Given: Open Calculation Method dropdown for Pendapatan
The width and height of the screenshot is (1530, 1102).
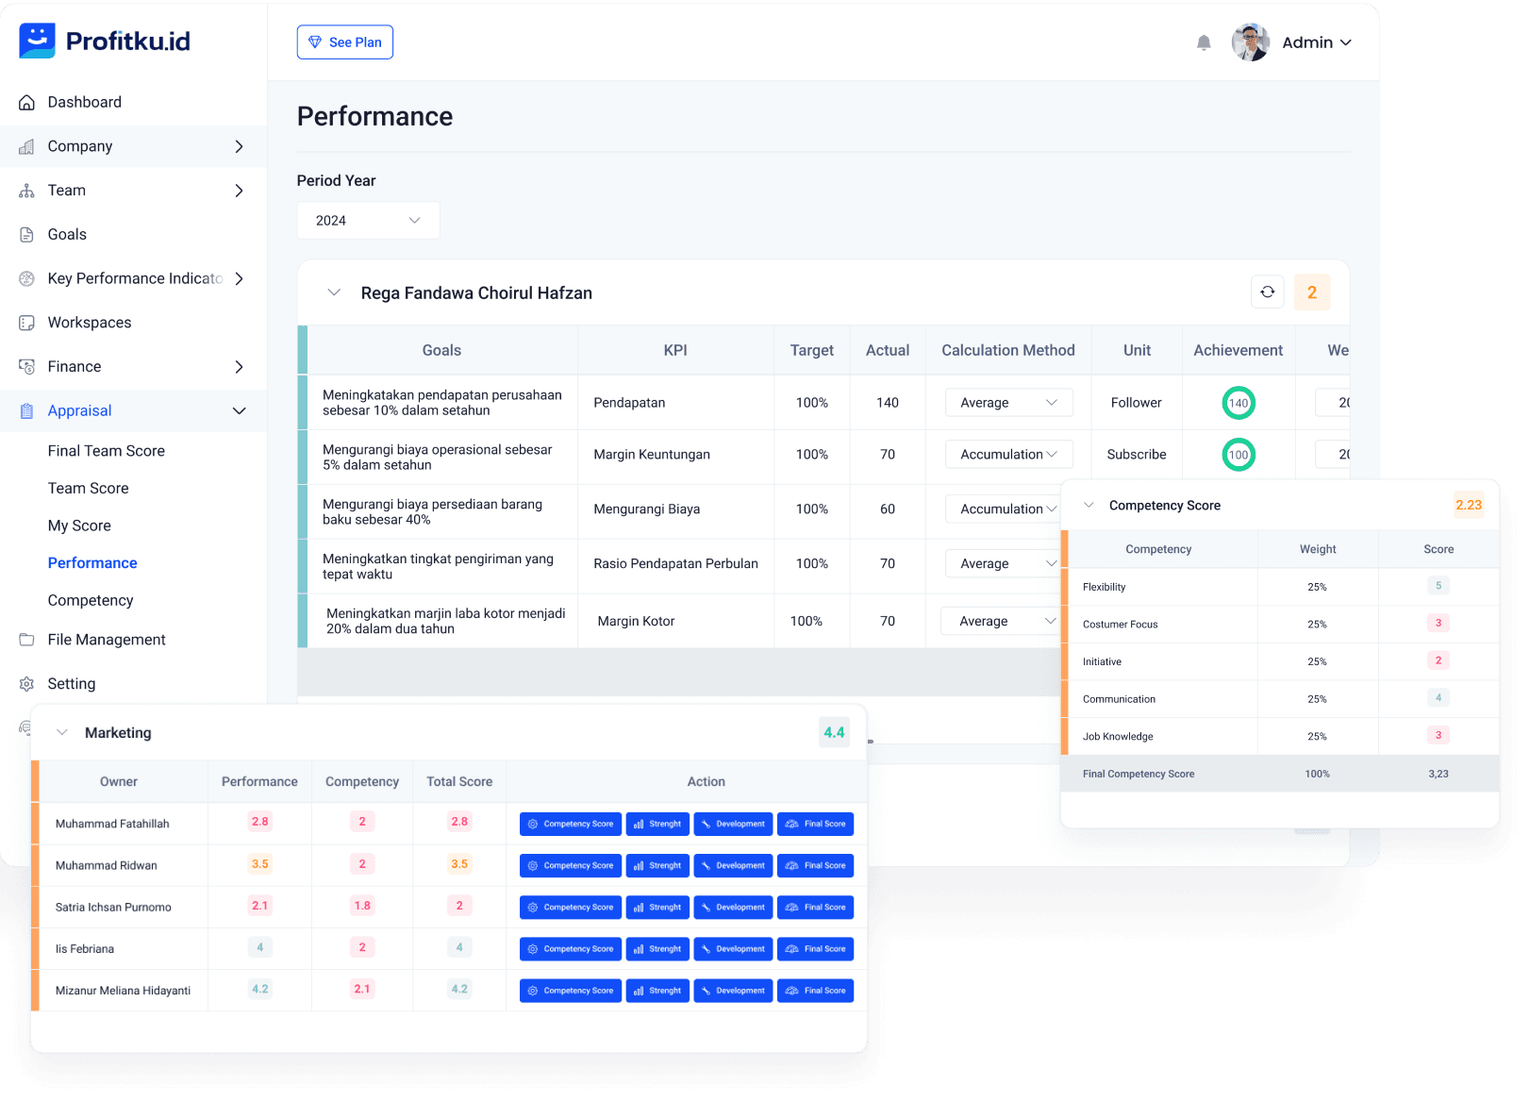Looking at the screenshot, I should click(x=1008, y=403).
